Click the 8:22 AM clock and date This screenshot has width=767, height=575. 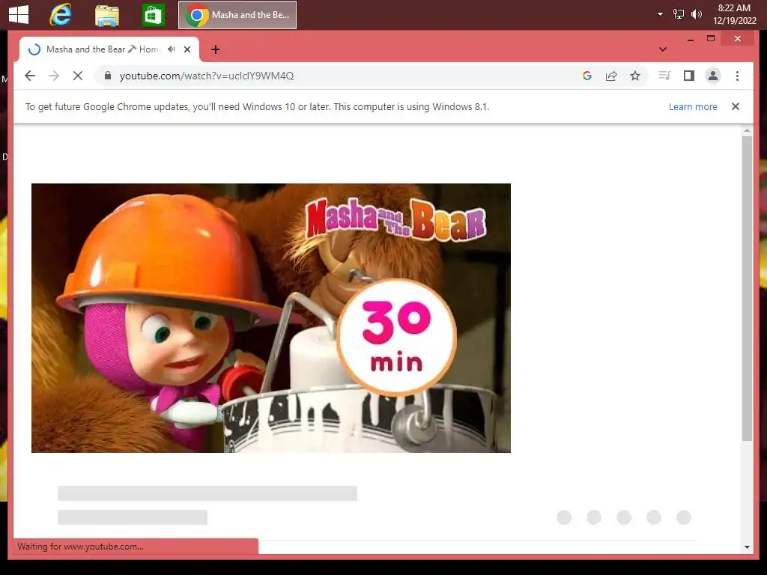pos(734,14)
